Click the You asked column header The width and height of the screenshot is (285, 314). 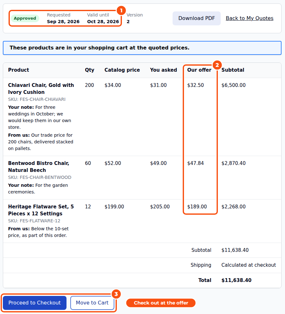click(x=163, y=70)
